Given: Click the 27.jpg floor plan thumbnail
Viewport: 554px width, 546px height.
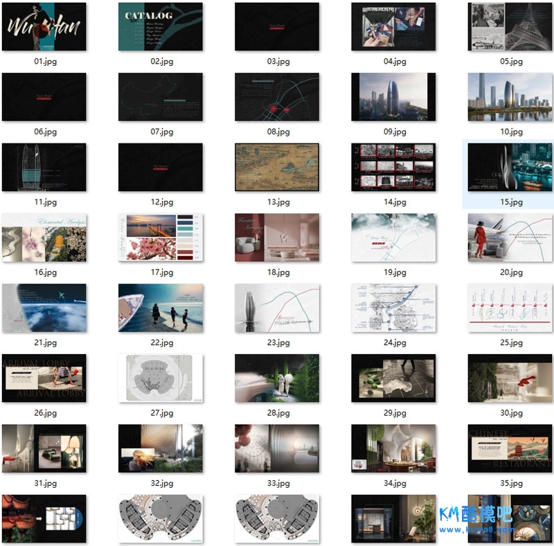Looking at the screenshot, I should coord(161,378).
